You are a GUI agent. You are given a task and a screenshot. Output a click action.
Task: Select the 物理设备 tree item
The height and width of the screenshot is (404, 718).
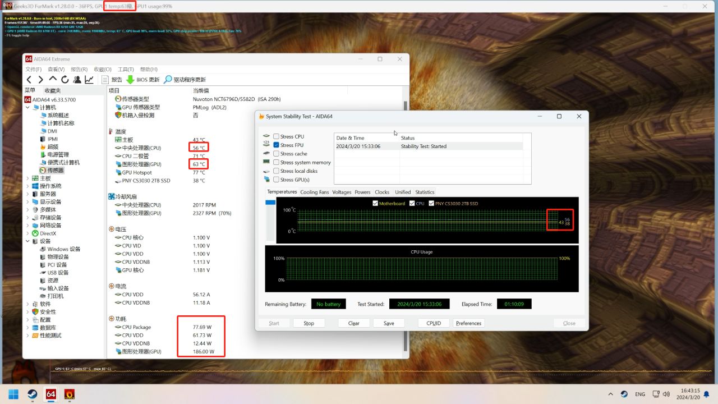pyautogui.click(x=54, y=256)
